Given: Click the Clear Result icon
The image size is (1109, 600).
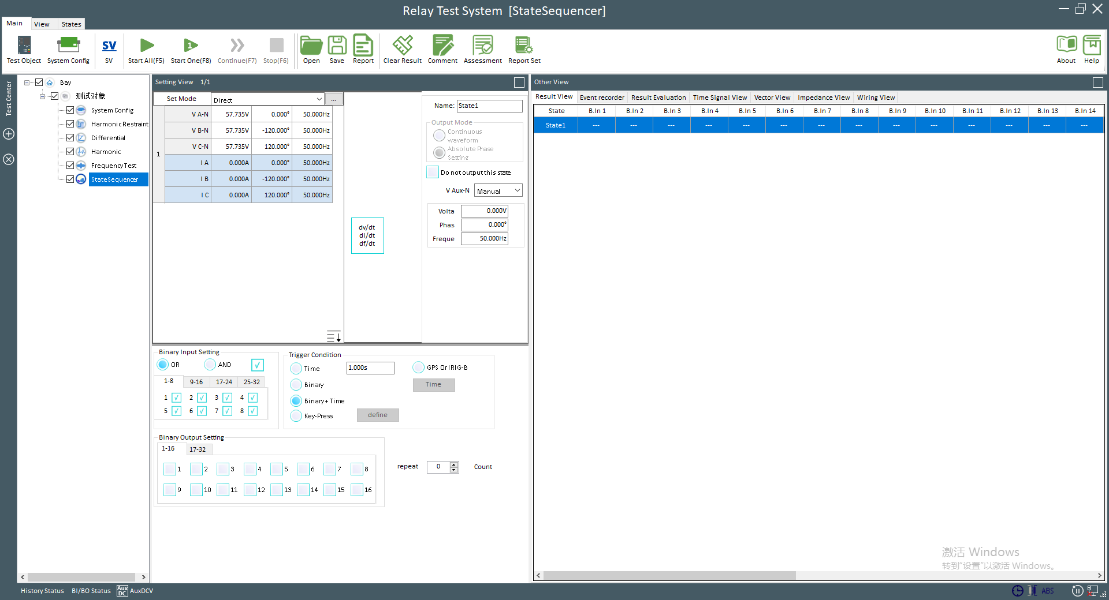Looking at the screenshot, I should 402,50.
